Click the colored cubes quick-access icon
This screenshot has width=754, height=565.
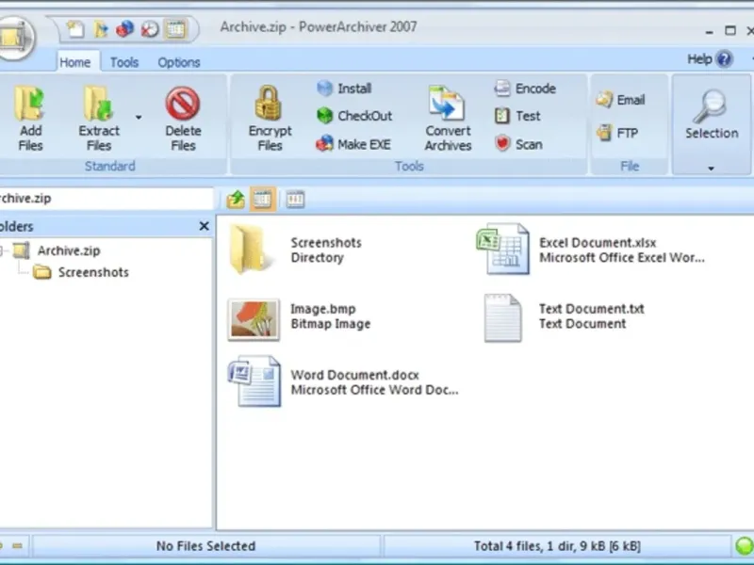(125, 29)
